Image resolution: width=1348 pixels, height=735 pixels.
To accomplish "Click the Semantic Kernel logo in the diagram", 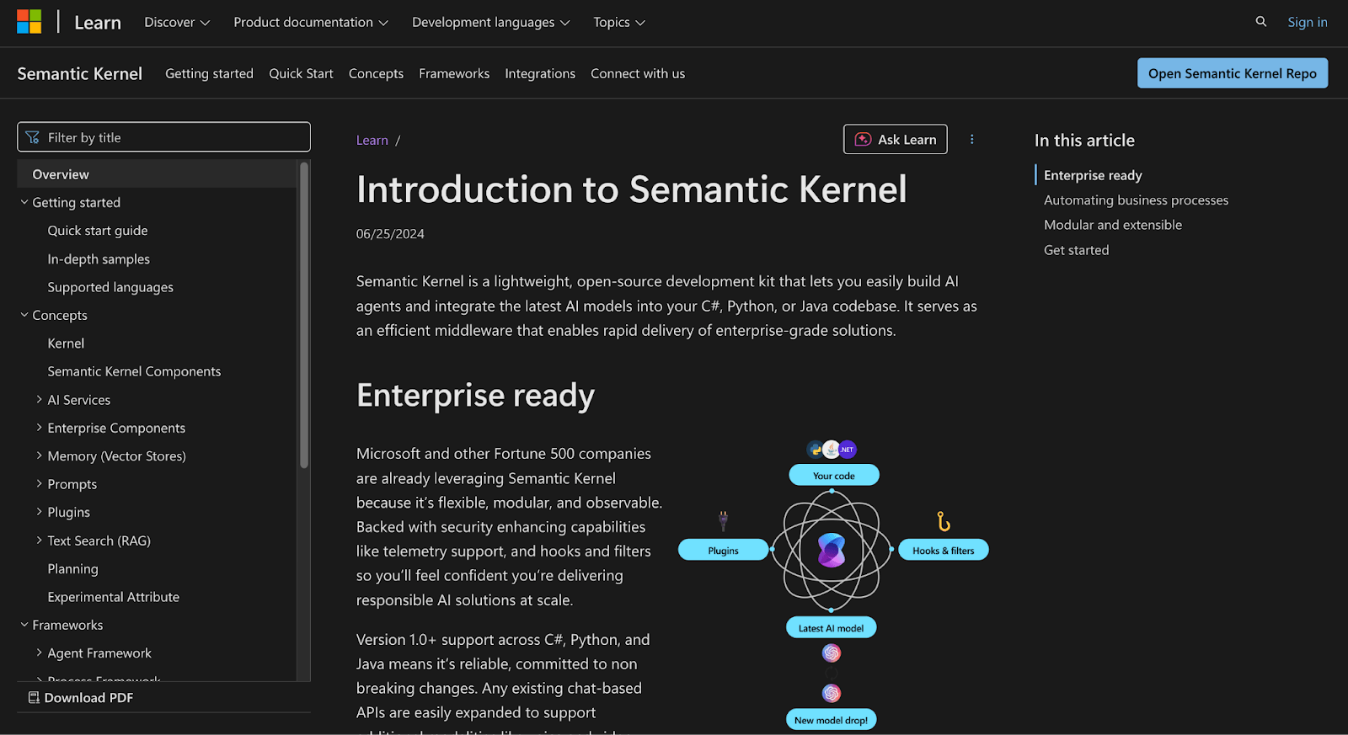I will pyautogui.click(x=831, y=551).
